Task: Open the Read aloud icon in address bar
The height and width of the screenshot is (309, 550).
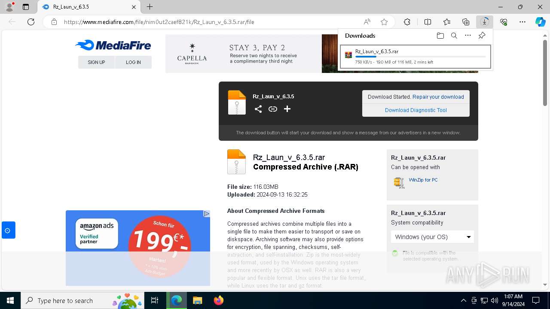Action: pos(367,22)
